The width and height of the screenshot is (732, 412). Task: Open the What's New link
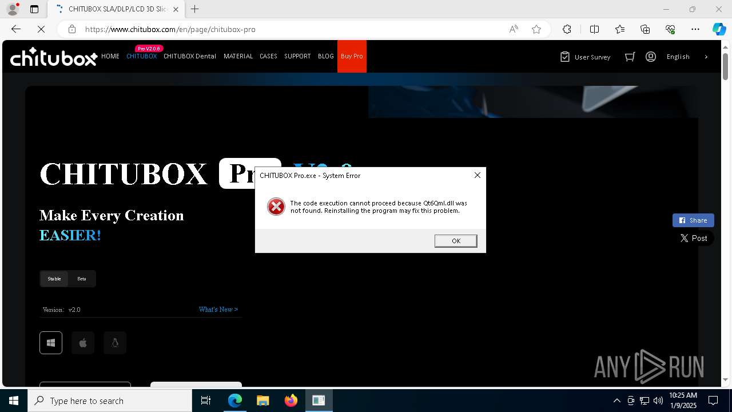218,310
